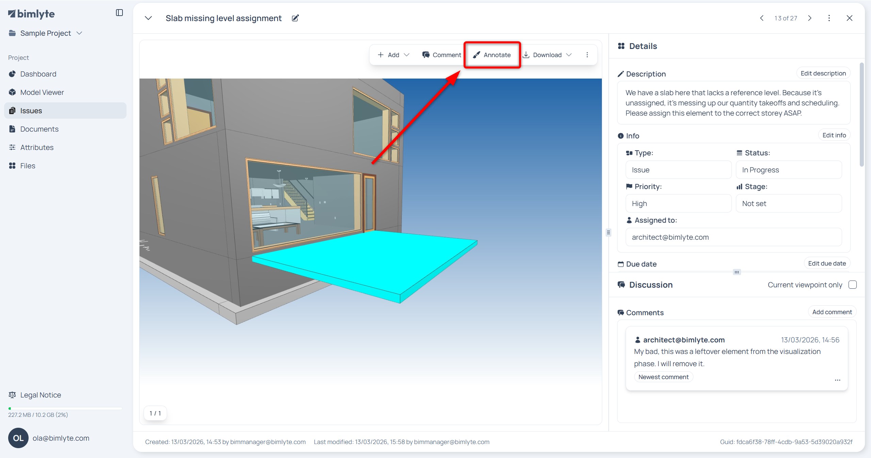Collapse the sidebar panel icon
Screen dimensions: 871x458
[119, 13]
